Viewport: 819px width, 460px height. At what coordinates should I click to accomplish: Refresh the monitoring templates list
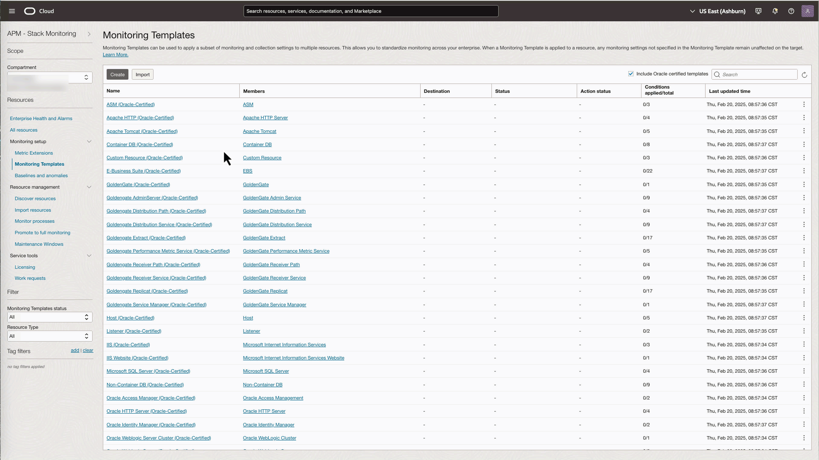tap(804, 75)
